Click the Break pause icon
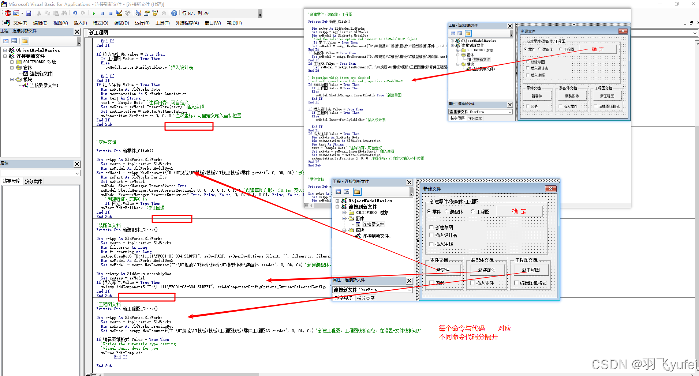The image size is (699, 376). click(102, 13)
